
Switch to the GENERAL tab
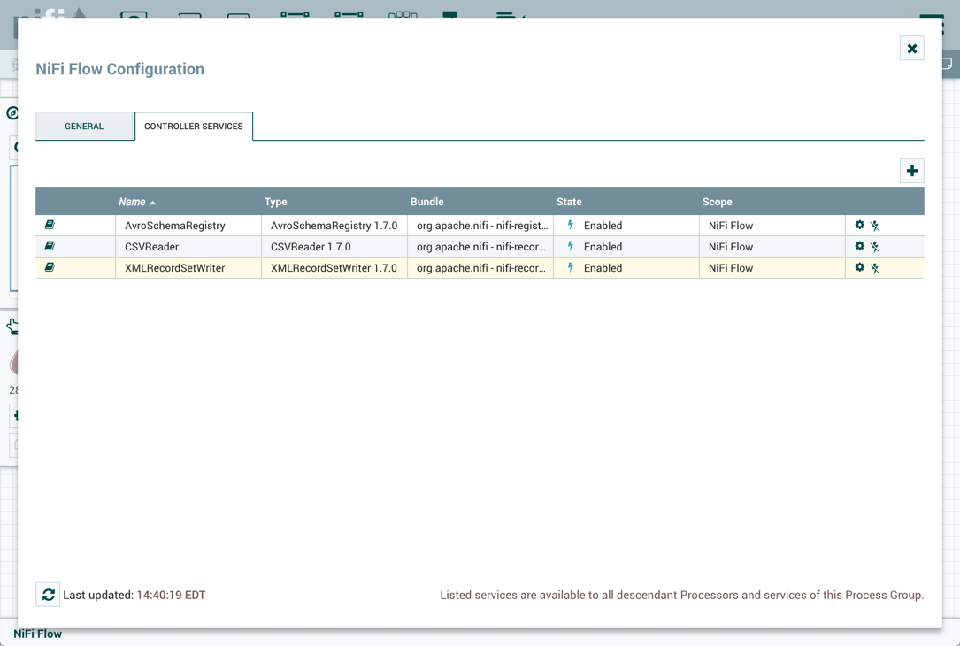(x=84, y=126)
